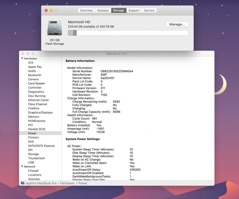The width and height of the screenshot is (239, 199).
Task: Click the Charge Remaining value 5582
Action: (117, 102)
